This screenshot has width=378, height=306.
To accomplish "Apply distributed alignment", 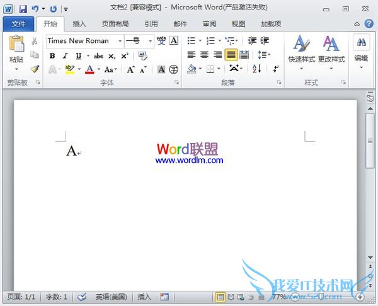I will (x=244, y=55).
